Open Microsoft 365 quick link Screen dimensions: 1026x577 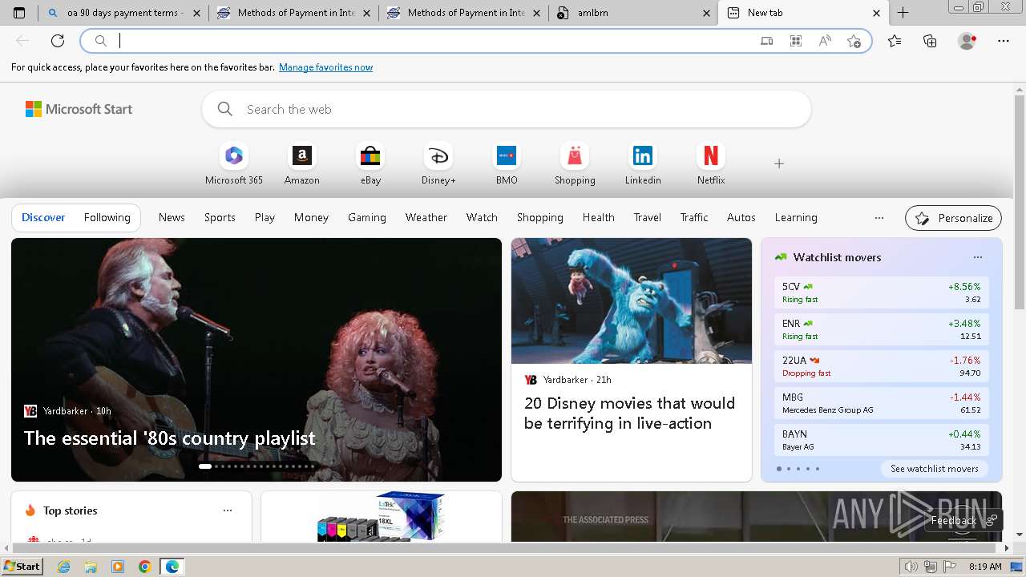pyautogui.click(x=234, y=163)
